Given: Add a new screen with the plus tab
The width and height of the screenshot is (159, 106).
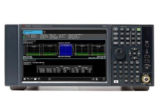Looking at the screenshot, I should [45, 32].
